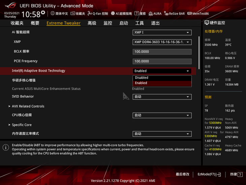Click the clock settings gear icon

pyautogui.click(x=43, y=12)
